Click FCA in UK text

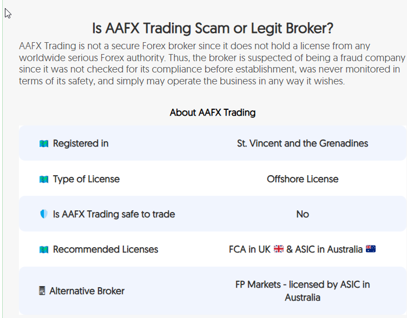coord(250,249)
